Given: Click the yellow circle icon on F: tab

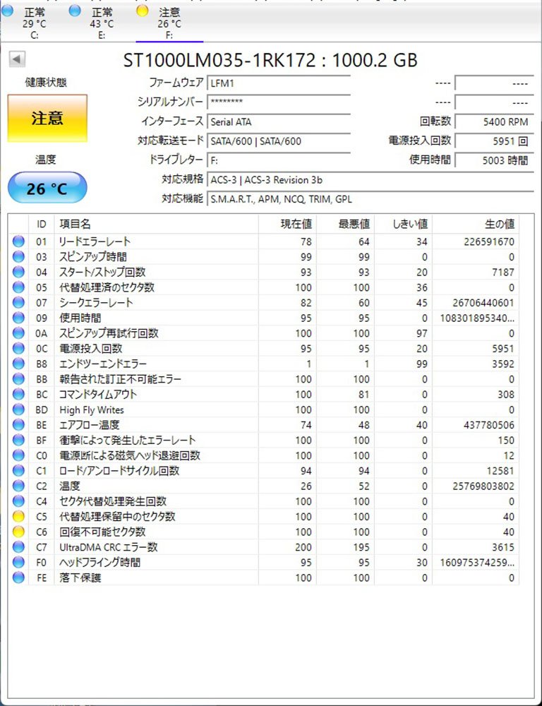Looking at the screenshot, I should pyautogui.click(x=143, y=11).
